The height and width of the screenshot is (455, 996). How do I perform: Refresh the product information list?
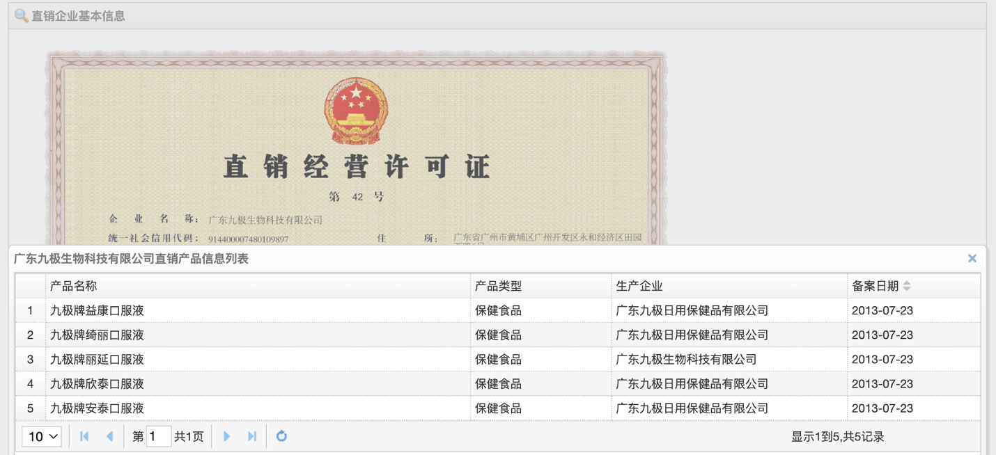[x=281, y=436]
